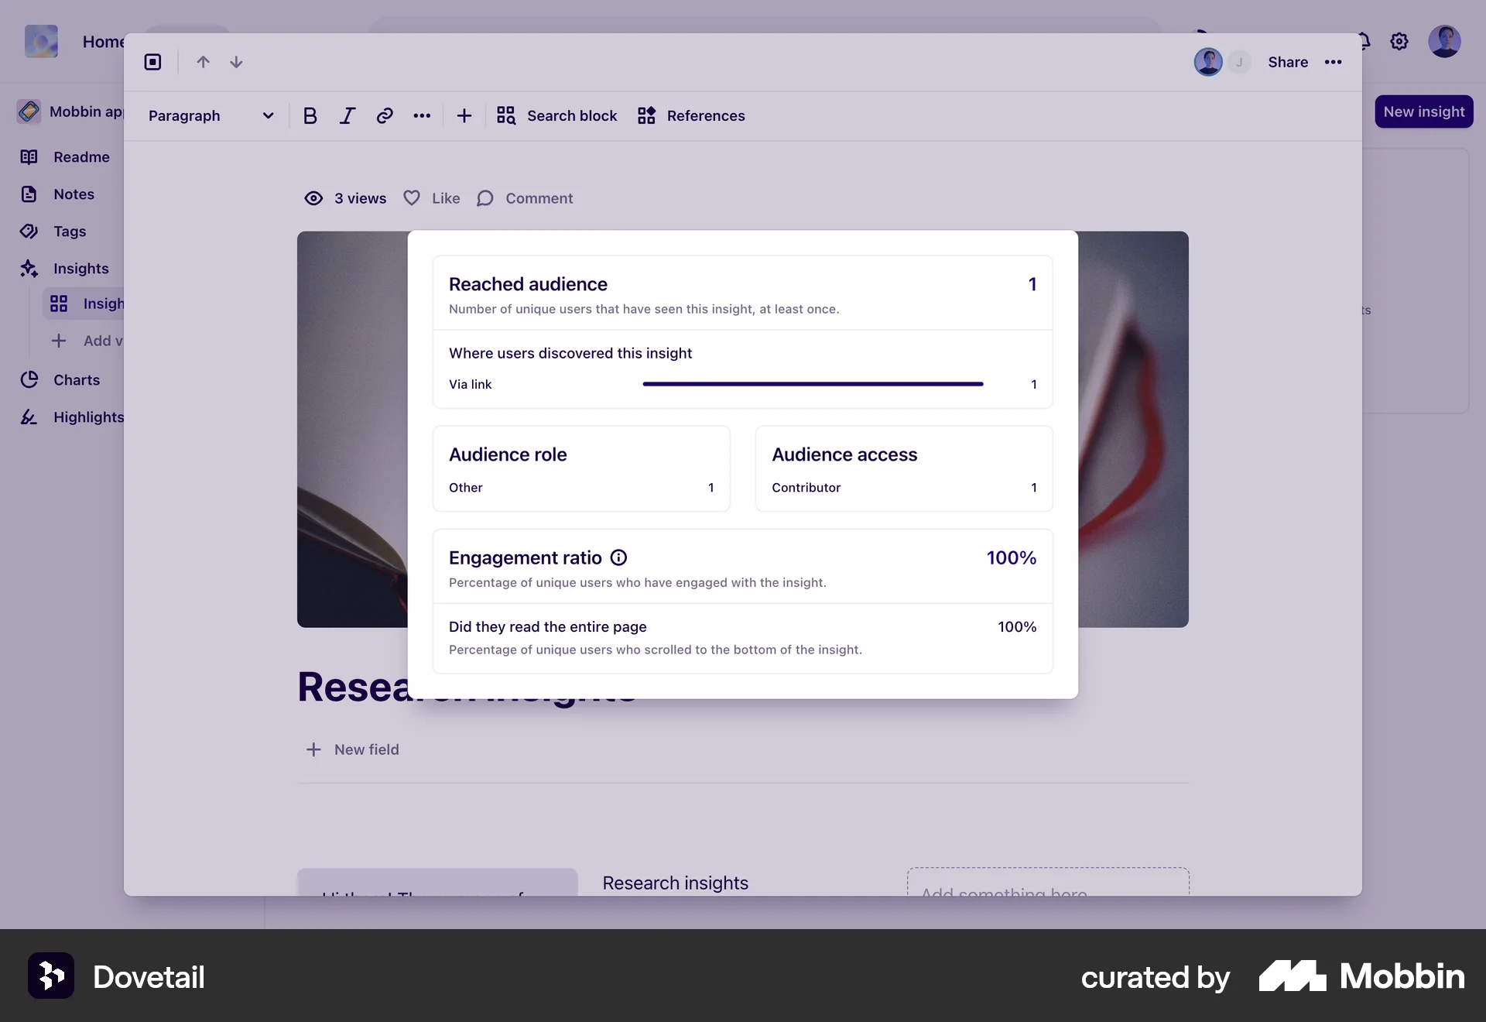
Task: Open the more options ellipsis menu
Action: [1334, 62]
